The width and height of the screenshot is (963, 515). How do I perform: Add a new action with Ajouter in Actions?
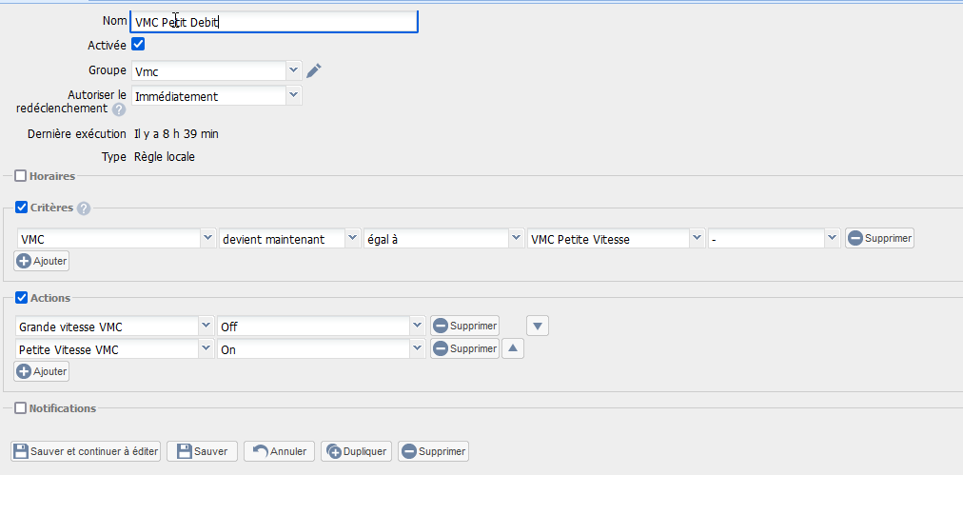coord(42,371)
